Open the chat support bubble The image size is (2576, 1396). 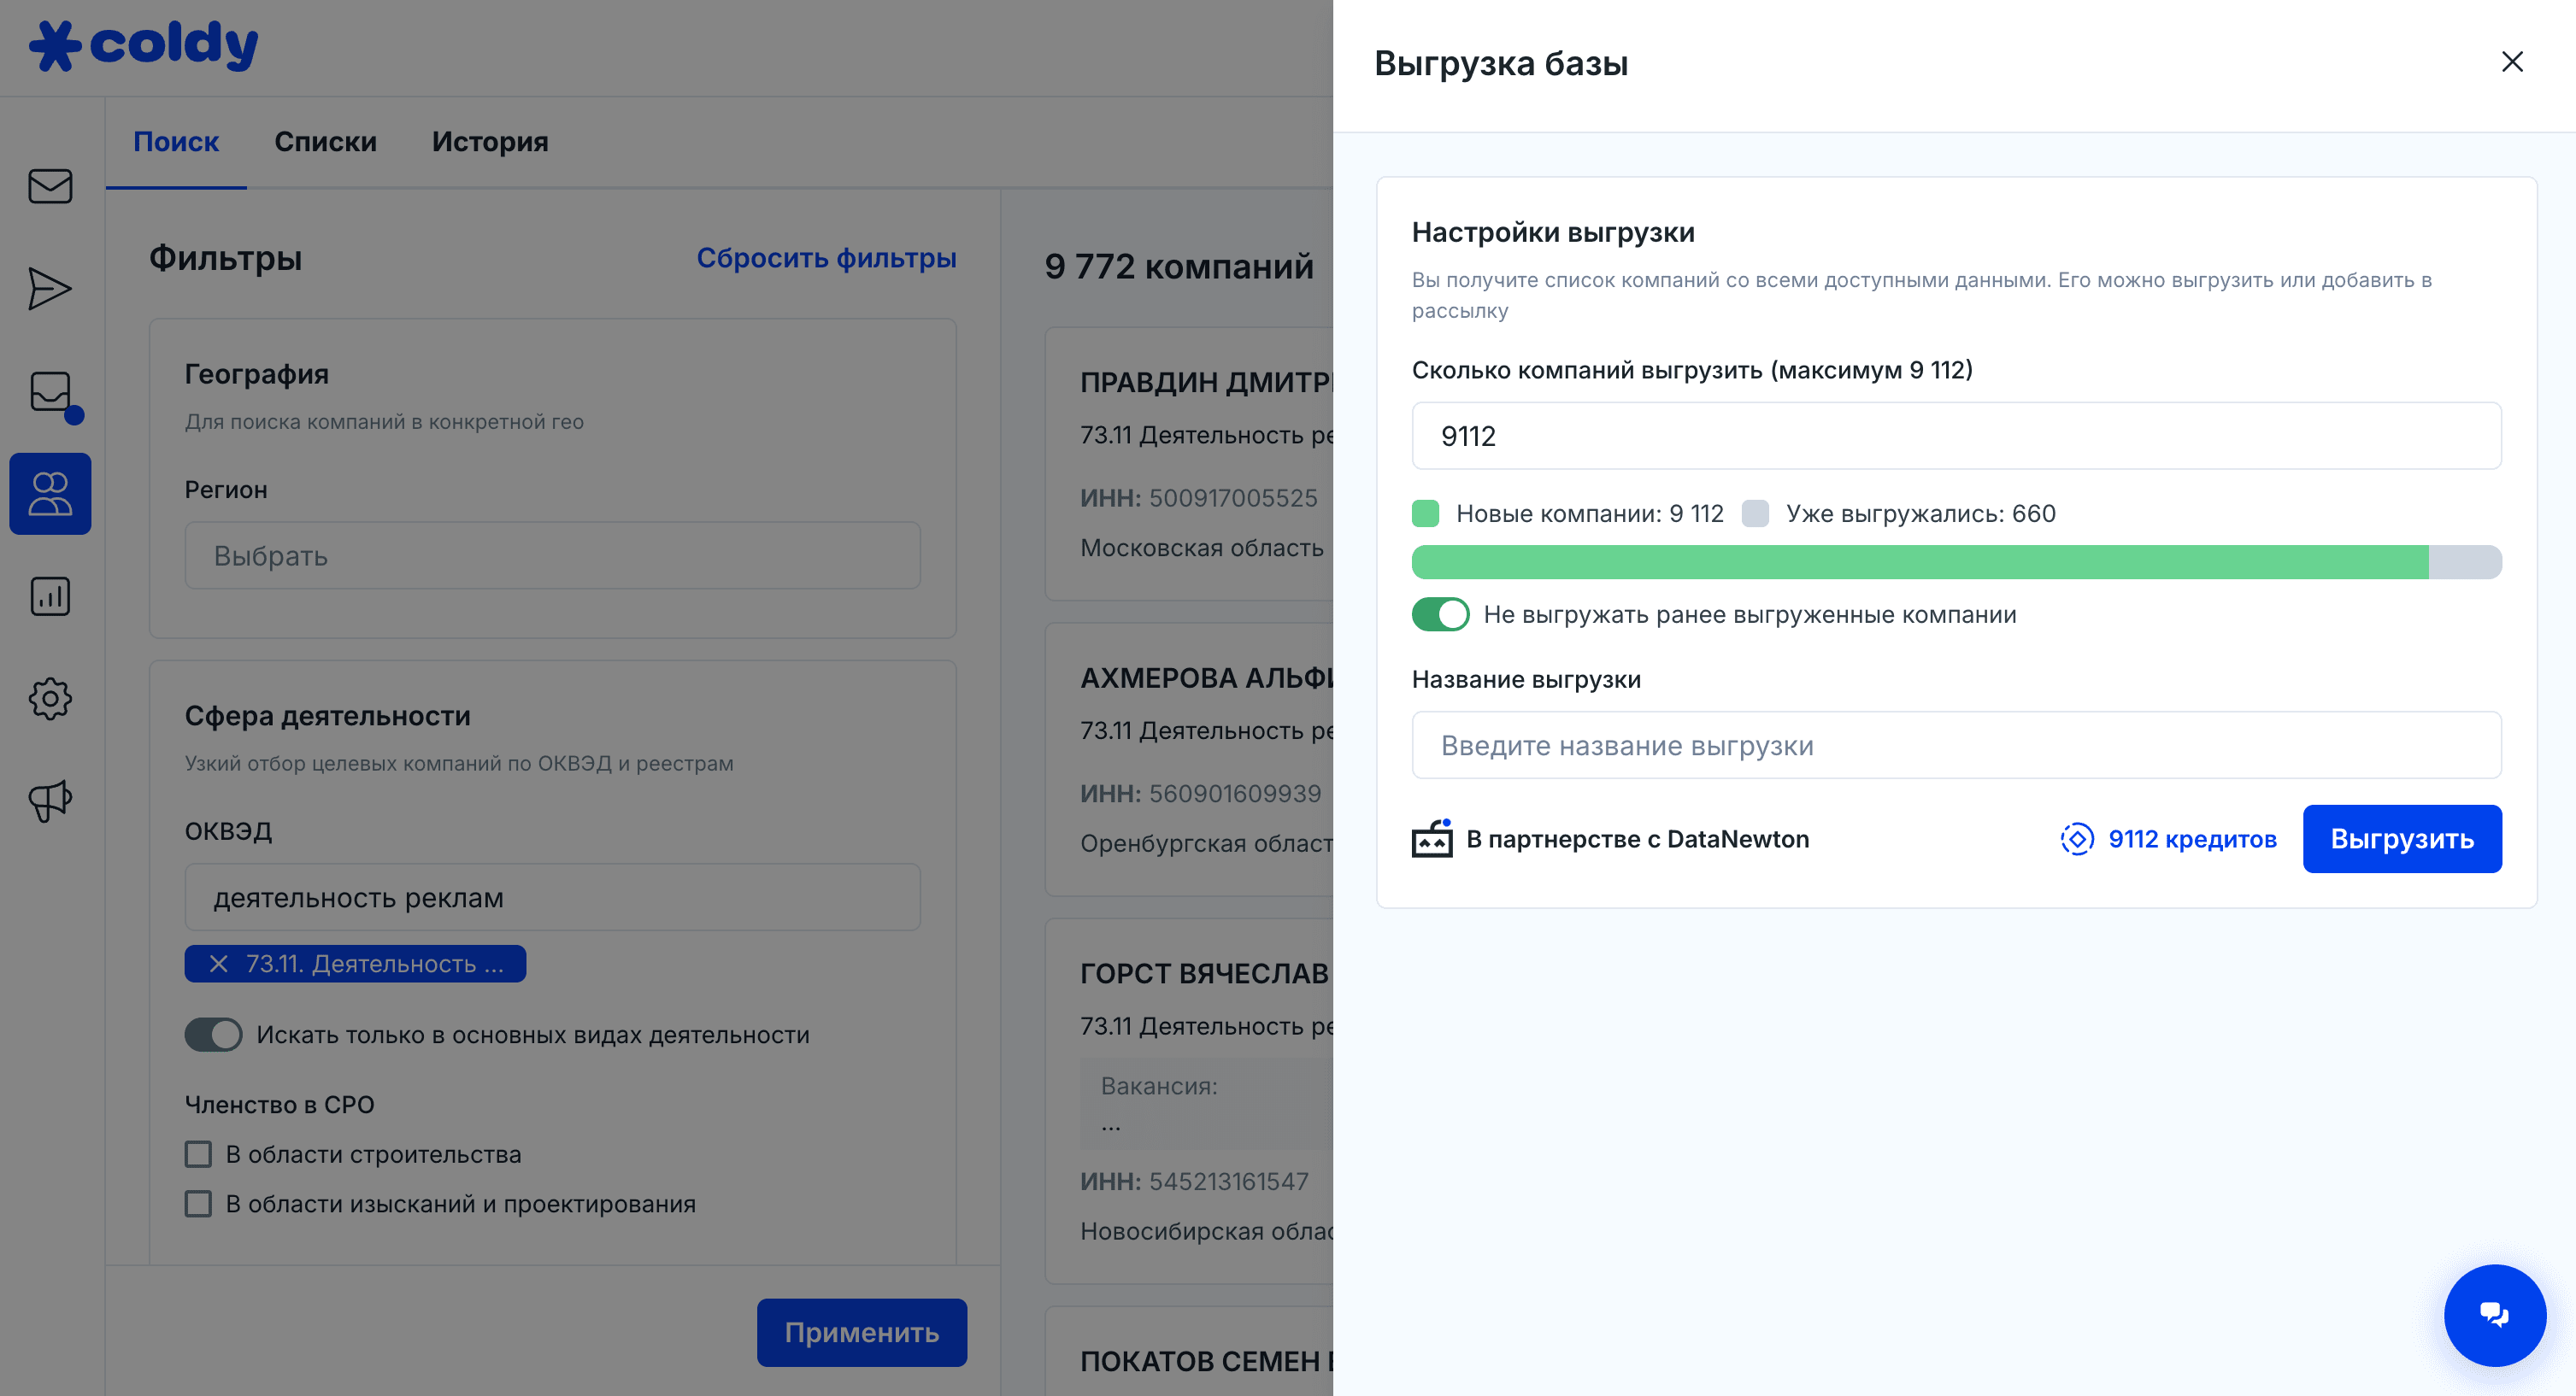2494,1314
